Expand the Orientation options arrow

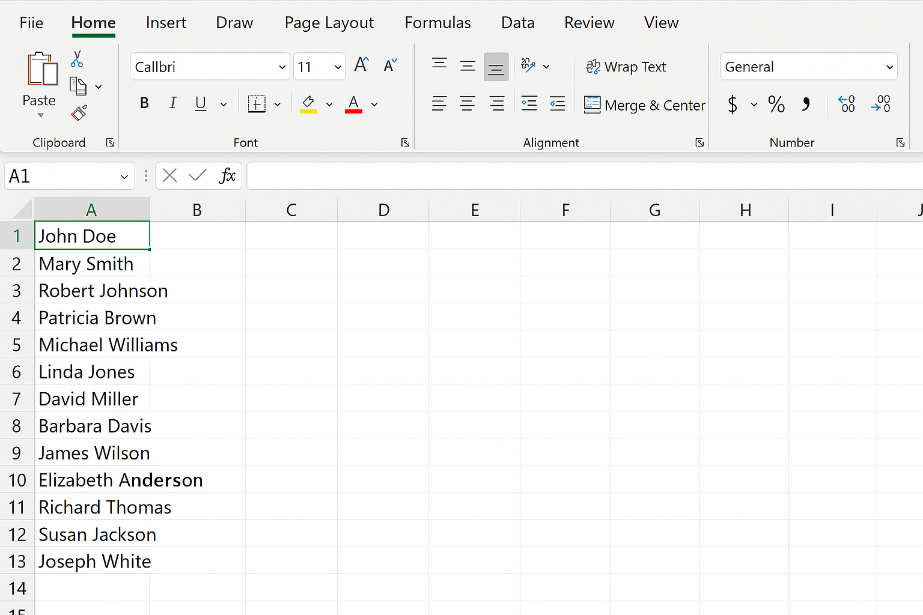coord(546,67)
